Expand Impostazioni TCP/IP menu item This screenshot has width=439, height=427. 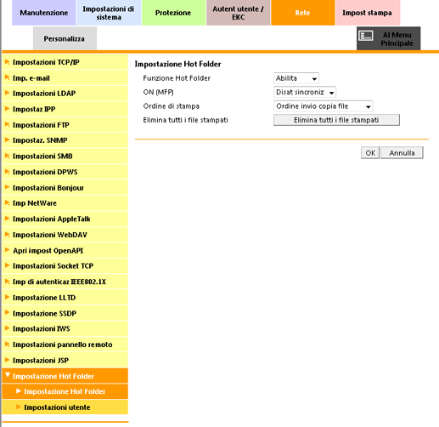click(x=65, y=62)
